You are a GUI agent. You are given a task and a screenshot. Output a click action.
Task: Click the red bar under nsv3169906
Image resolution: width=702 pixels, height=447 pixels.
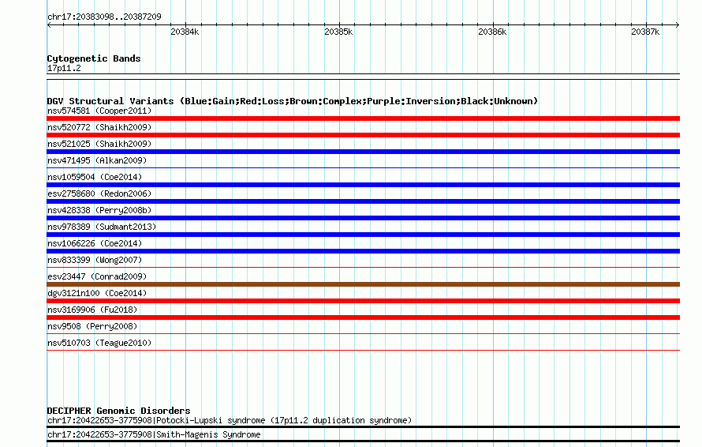pyautogui.click(x=363, y=317)
